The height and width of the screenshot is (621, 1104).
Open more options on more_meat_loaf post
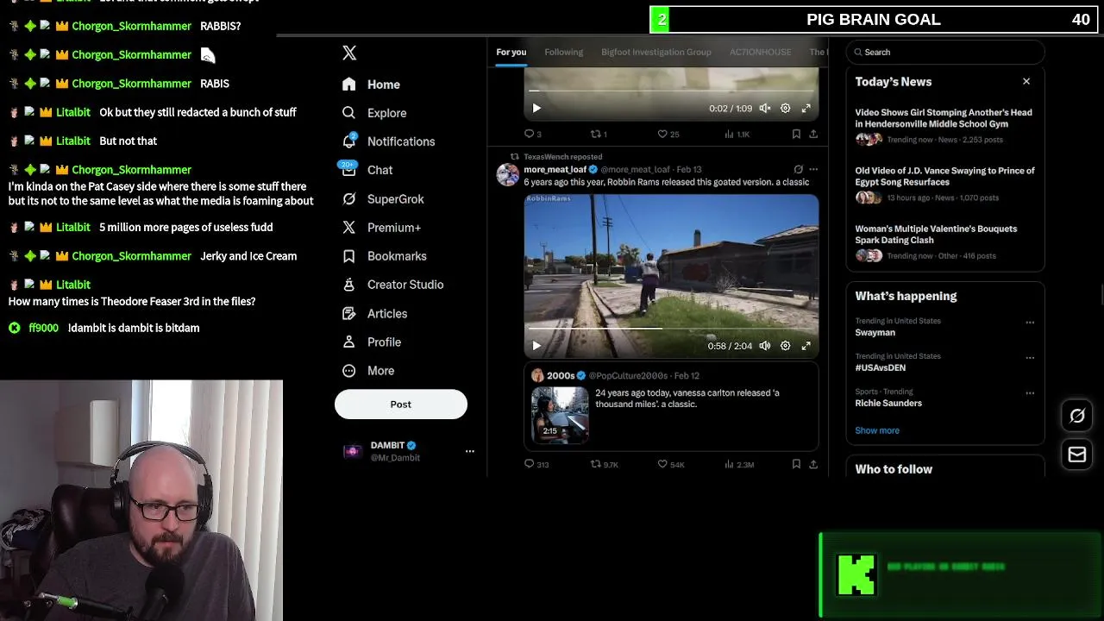813,170
